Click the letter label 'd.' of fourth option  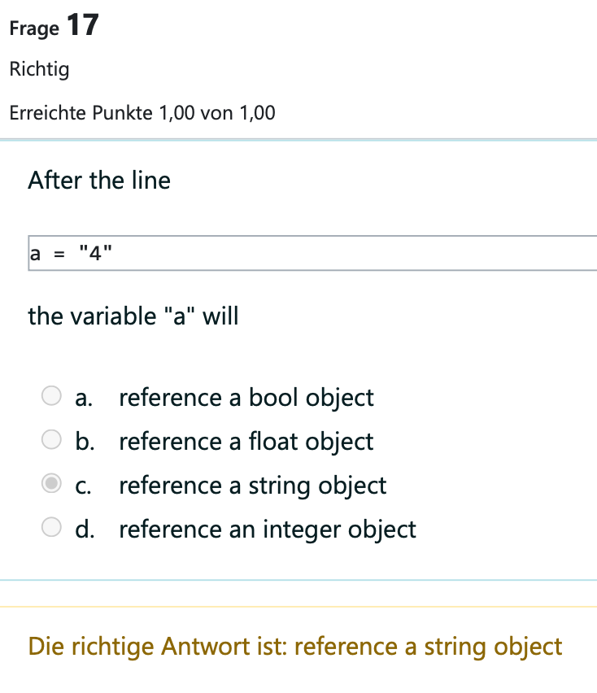coord(84,530)
